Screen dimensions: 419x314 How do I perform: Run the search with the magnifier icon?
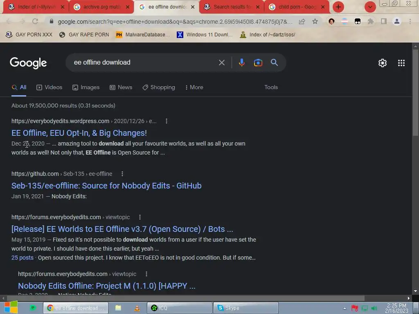point(274,63)
